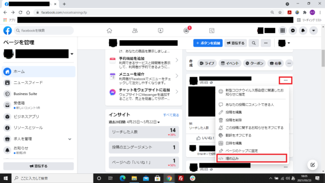Select 投稿を削除 menu item
This screenshot has width=325, height=183.
pos(252,120)
